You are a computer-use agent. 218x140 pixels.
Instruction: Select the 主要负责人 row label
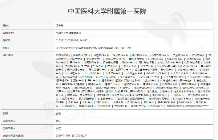[9, 128]
